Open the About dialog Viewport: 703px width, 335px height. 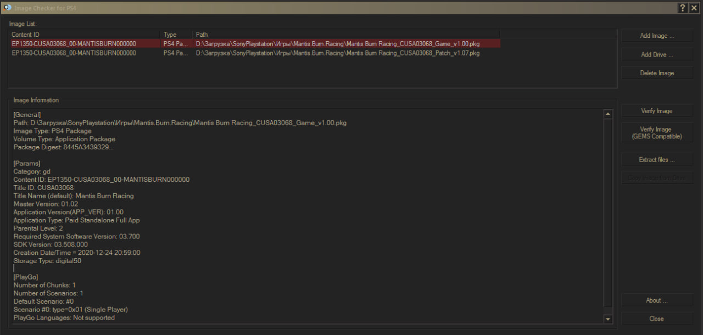(x=657, y=300)
